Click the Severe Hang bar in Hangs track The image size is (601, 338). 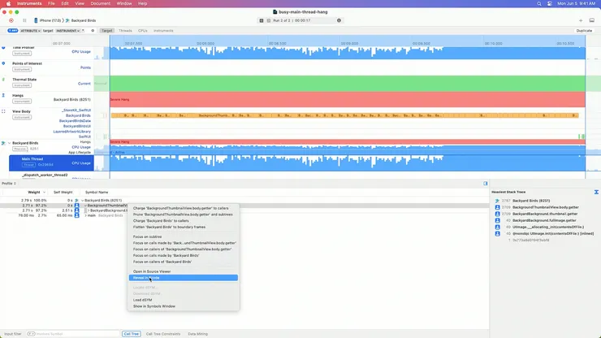point(348,99)
